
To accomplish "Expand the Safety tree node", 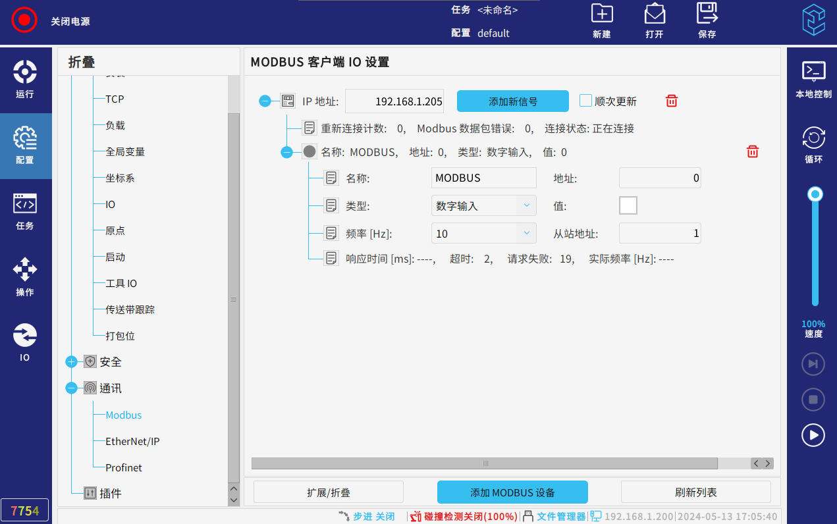I will click(x=72, y=362).
